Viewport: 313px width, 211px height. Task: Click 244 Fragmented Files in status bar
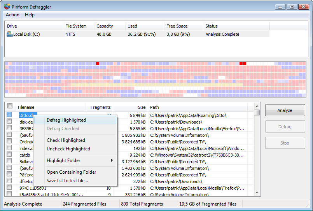click(84, 204)
